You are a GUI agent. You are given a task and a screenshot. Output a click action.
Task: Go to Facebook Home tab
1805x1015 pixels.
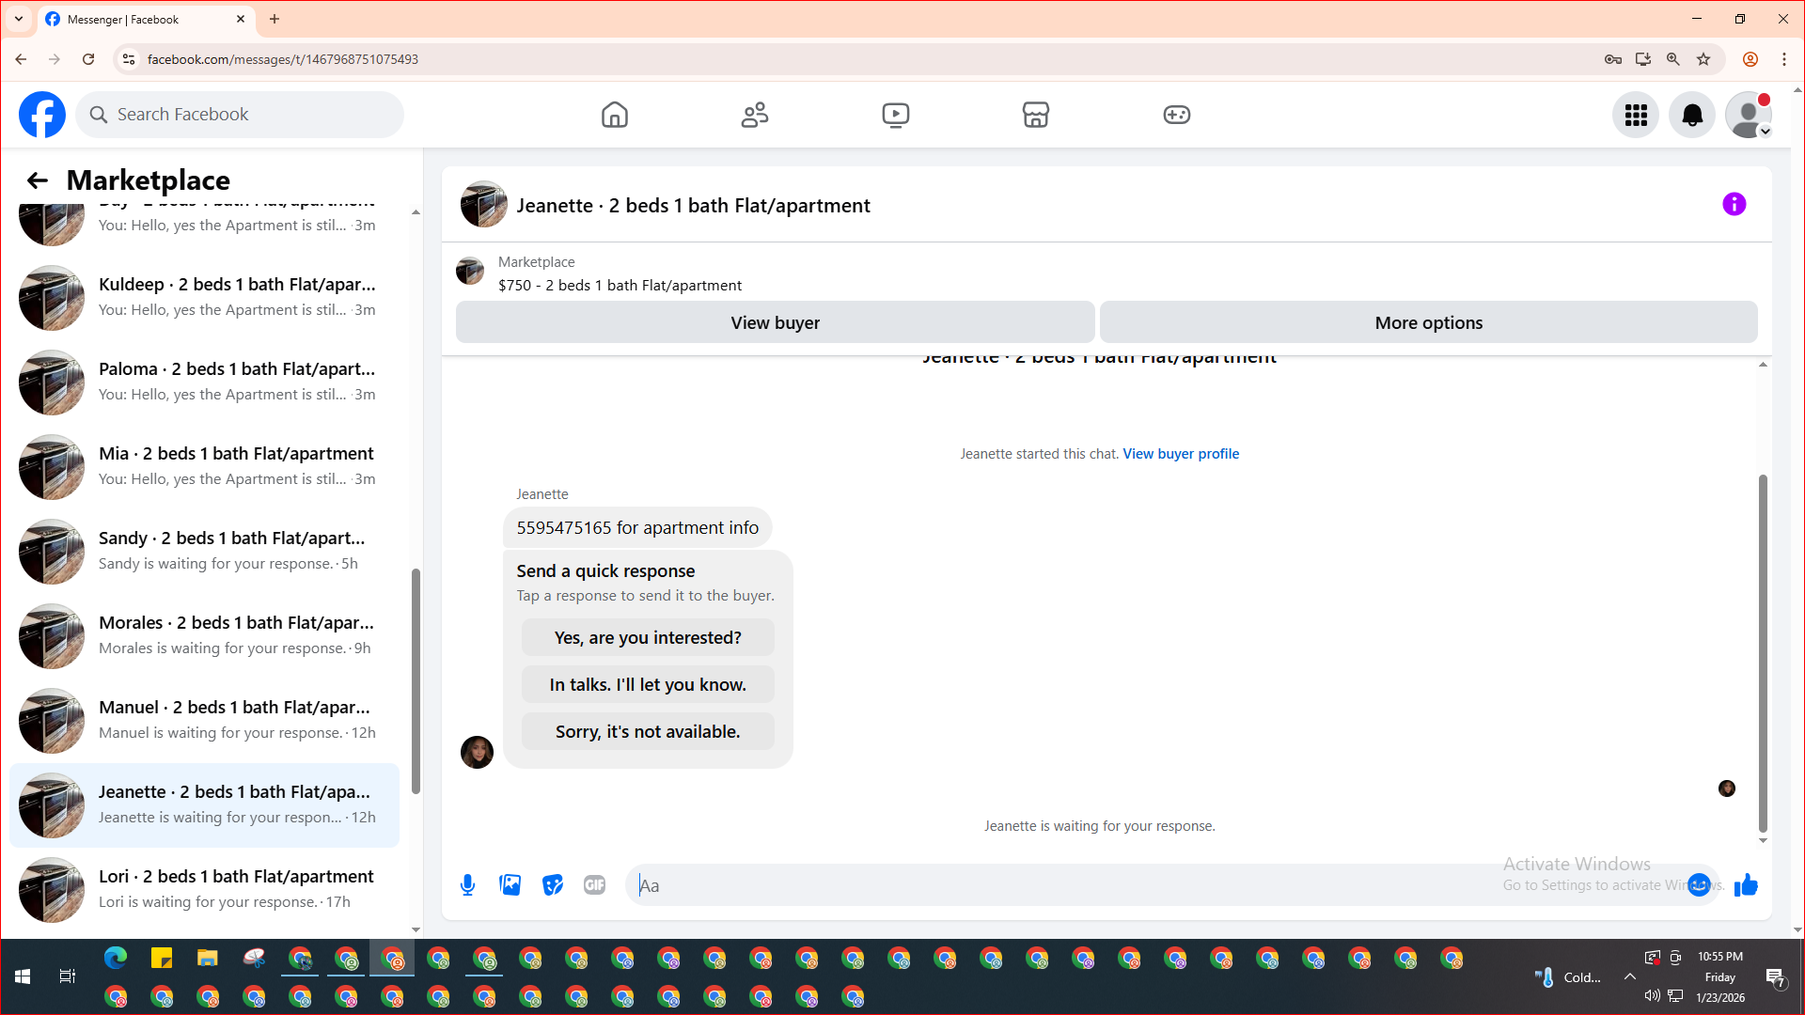[614, 115]
